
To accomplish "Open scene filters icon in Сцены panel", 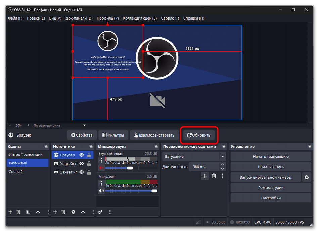I will tap(28, 212).
